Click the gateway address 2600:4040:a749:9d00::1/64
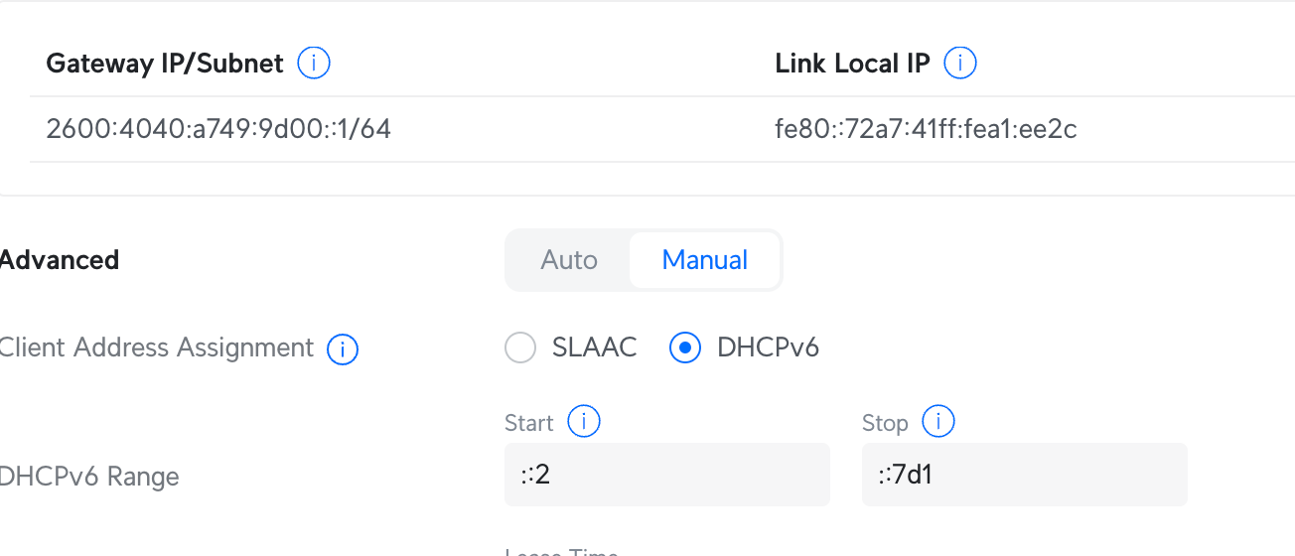This screenshot has width=1295, height=556. (x=218, y=129)
